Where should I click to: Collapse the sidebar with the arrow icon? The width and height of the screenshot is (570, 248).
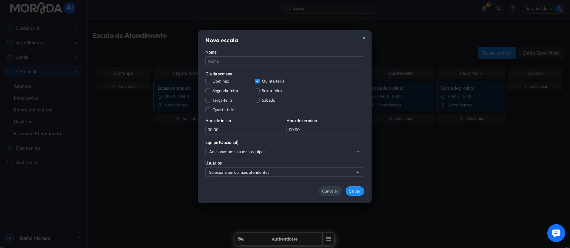(x=87, y=8)
